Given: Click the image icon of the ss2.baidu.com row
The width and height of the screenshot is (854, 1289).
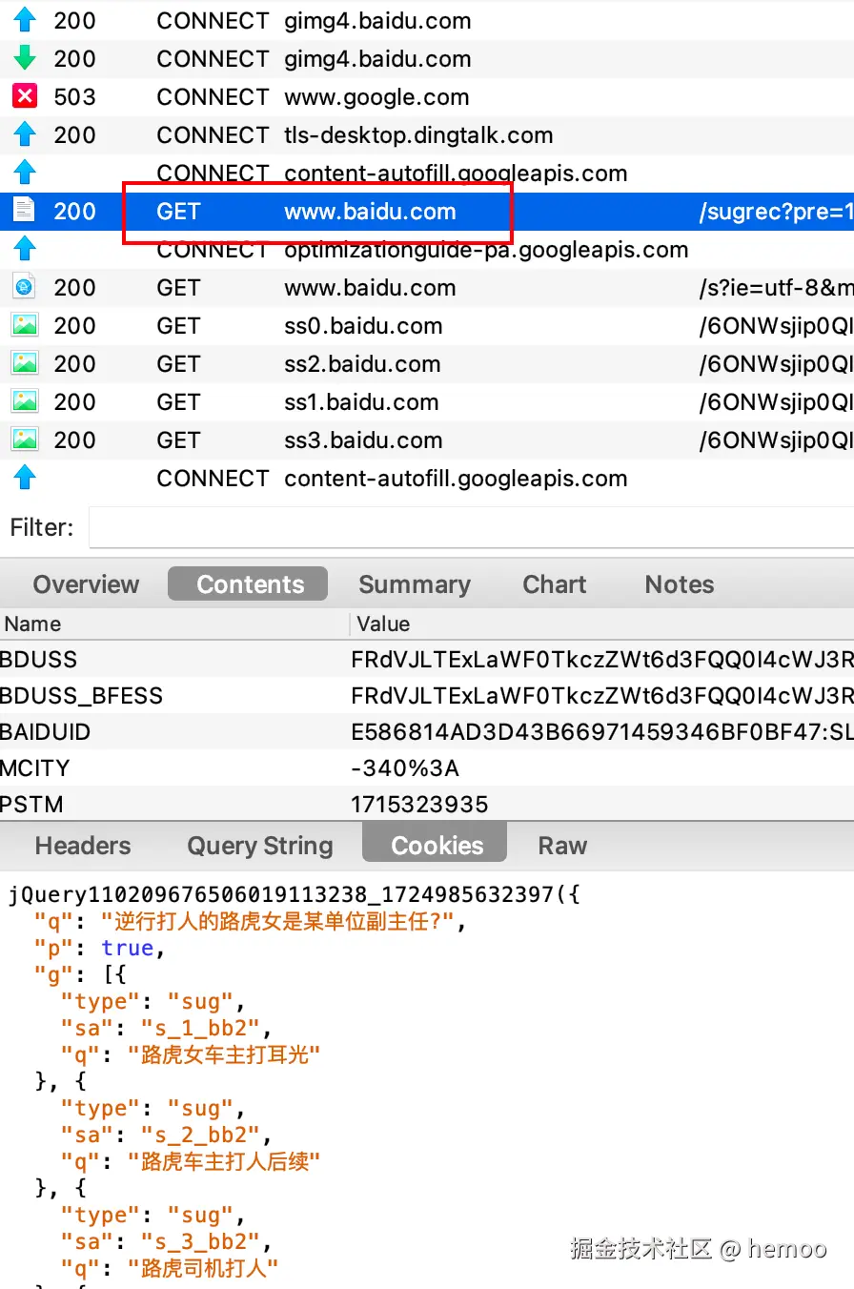Looking at the screenshot, I should (25, 364).
